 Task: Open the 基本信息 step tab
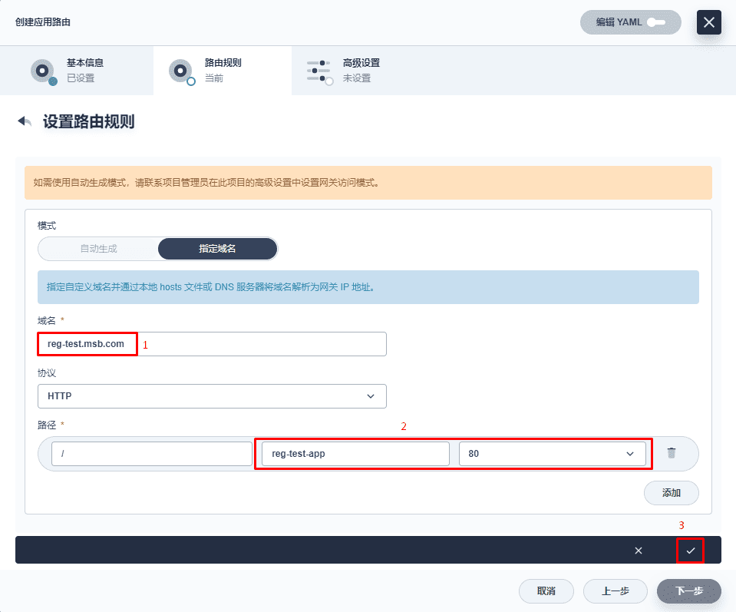coord(77,71)
